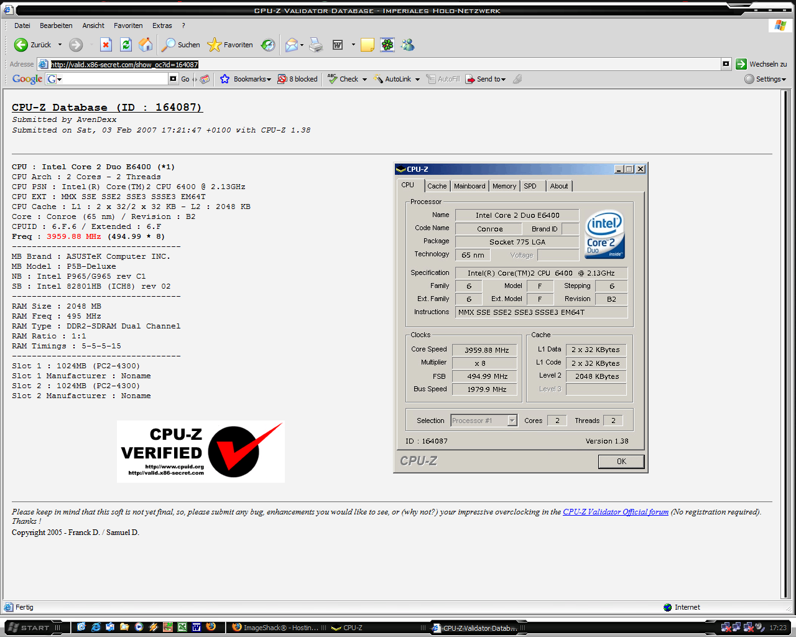
Task: Open the CPU-Z Validator Official forum link
Action: (x=616, y=512)
